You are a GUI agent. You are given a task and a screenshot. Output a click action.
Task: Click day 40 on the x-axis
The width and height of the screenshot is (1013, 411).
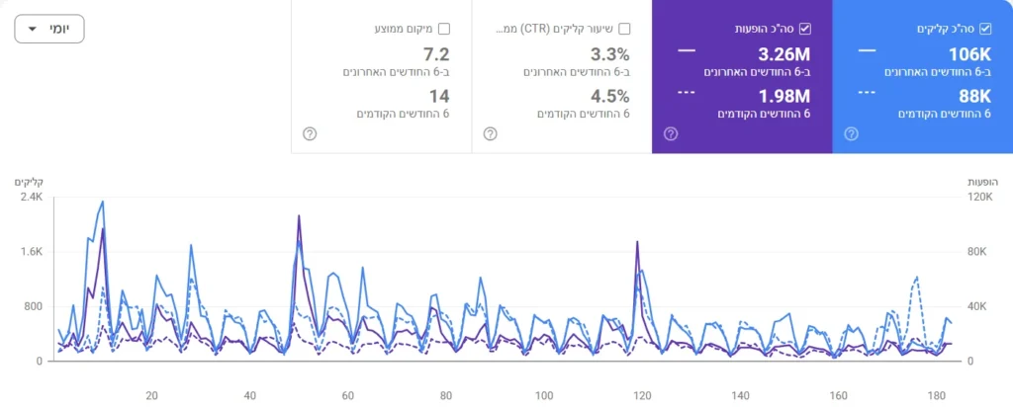coord(250,395)
